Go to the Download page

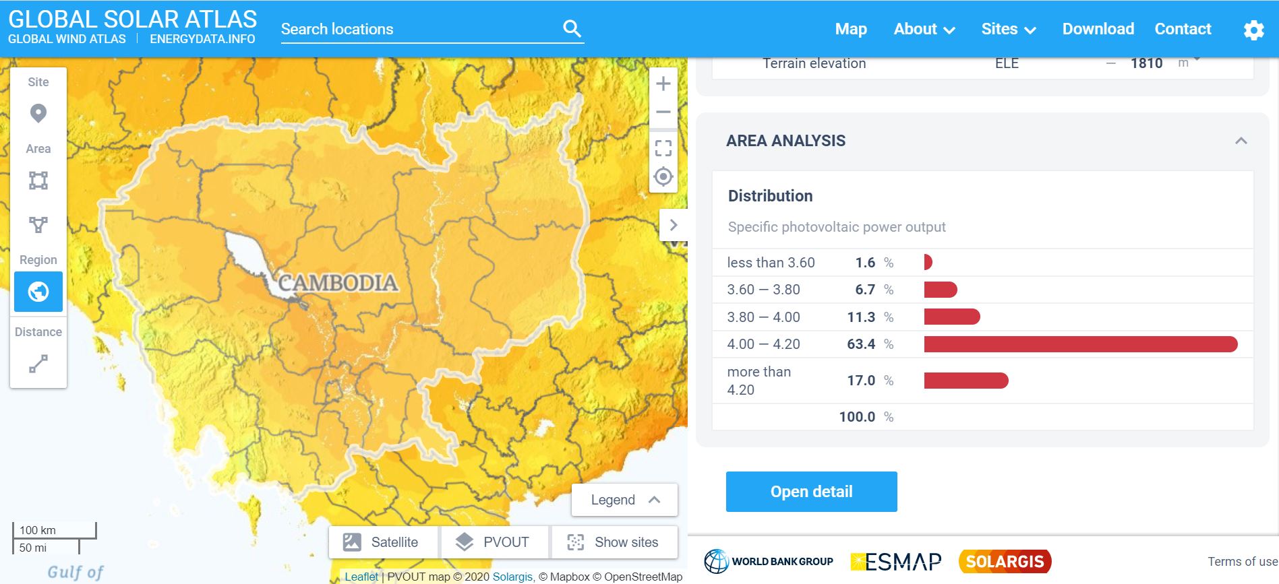pos(1098,29)
